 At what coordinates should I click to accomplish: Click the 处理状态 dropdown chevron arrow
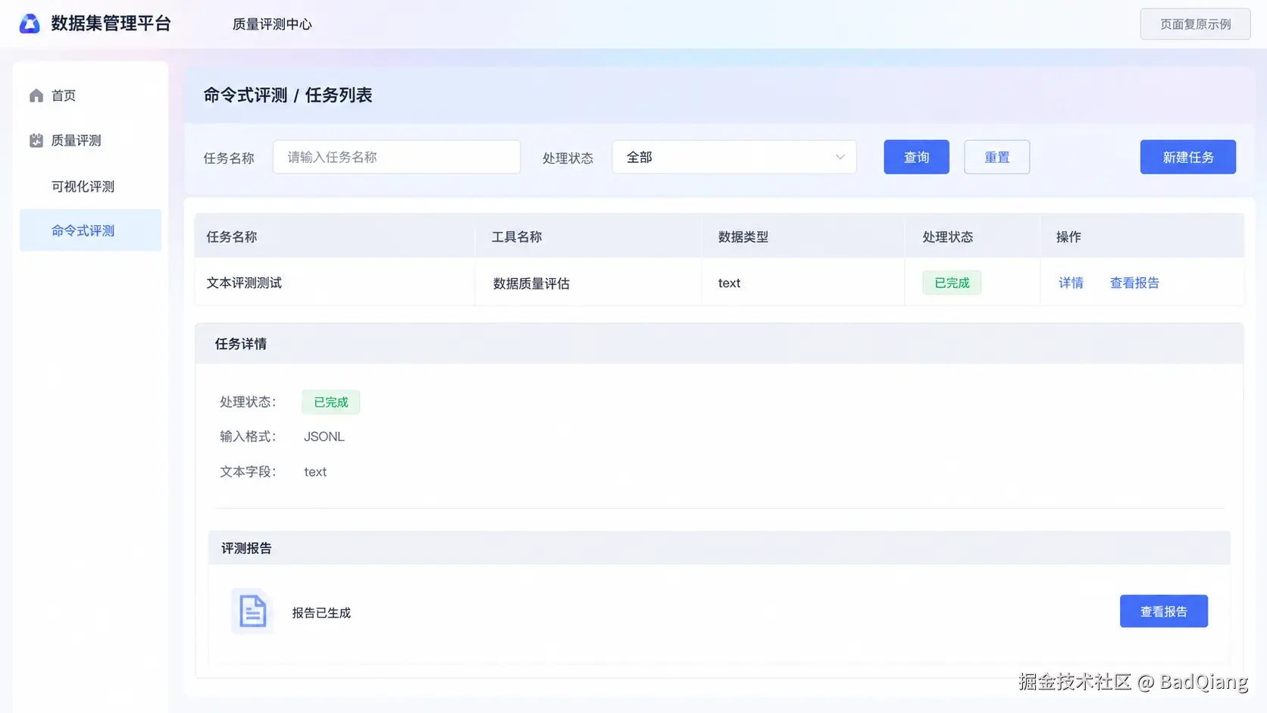840,157
